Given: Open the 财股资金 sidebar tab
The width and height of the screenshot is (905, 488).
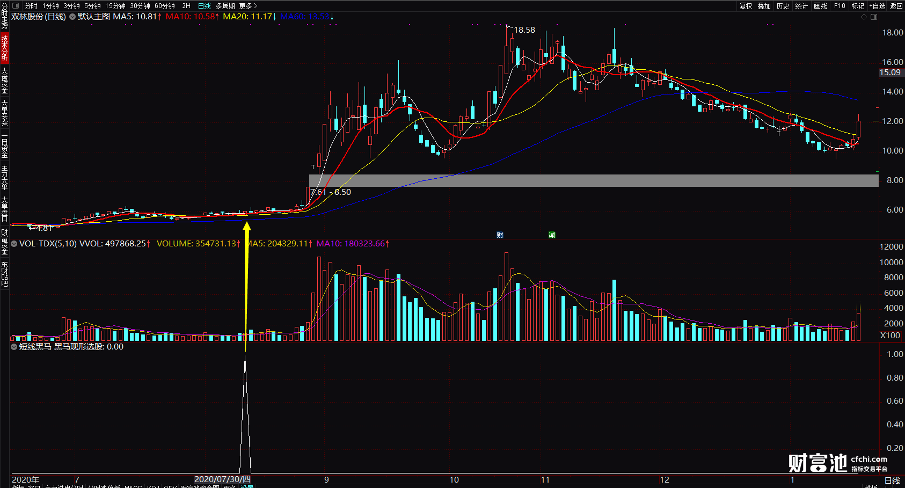Looking at the screenshot, I should (4, 242).
